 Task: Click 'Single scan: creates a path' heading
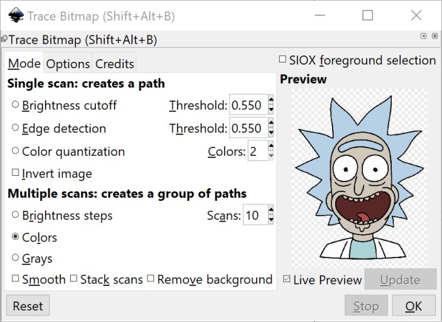coord(86,84)
